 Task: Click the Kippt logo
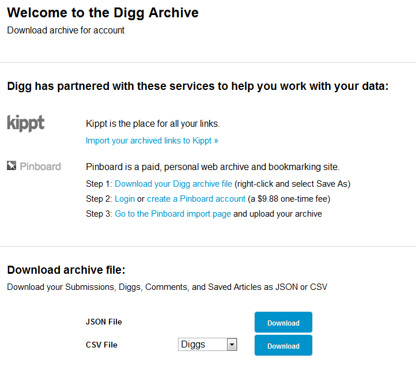point(25,123)
